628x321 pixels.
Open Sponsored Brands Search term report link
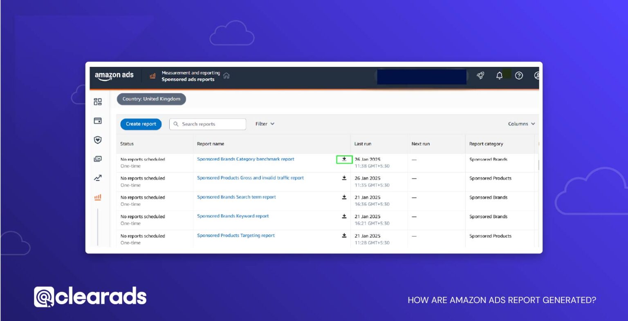coord(236,197)
